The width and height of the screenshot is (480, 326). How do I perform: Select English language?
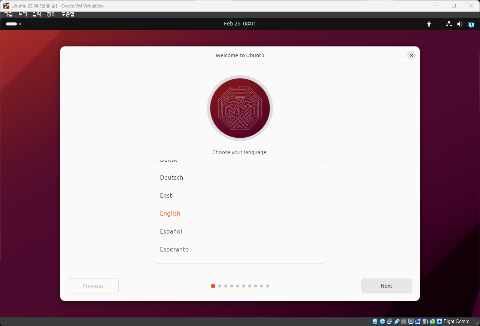[240, 213]
